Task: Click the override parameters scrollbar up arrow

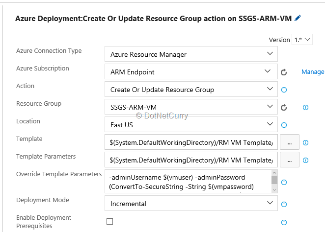Action: point(274,172)
